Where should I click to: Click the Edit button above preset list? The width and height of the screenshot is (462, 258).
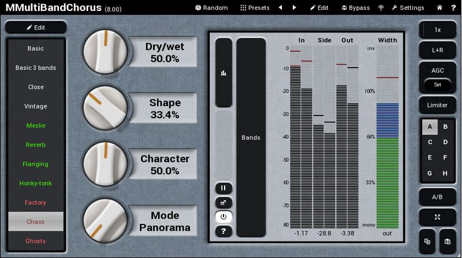(36, 27)
